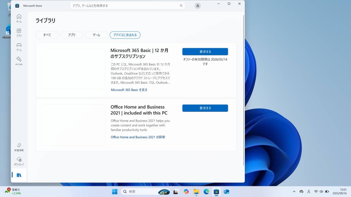Open the Windows Start button
Viewport: 351px width, 197px height.
[115, 191]
